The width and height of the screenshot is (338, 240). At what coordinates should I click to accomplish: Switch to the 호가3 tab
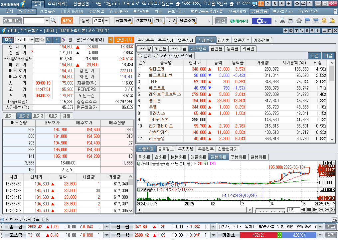[x=38, y=116]
